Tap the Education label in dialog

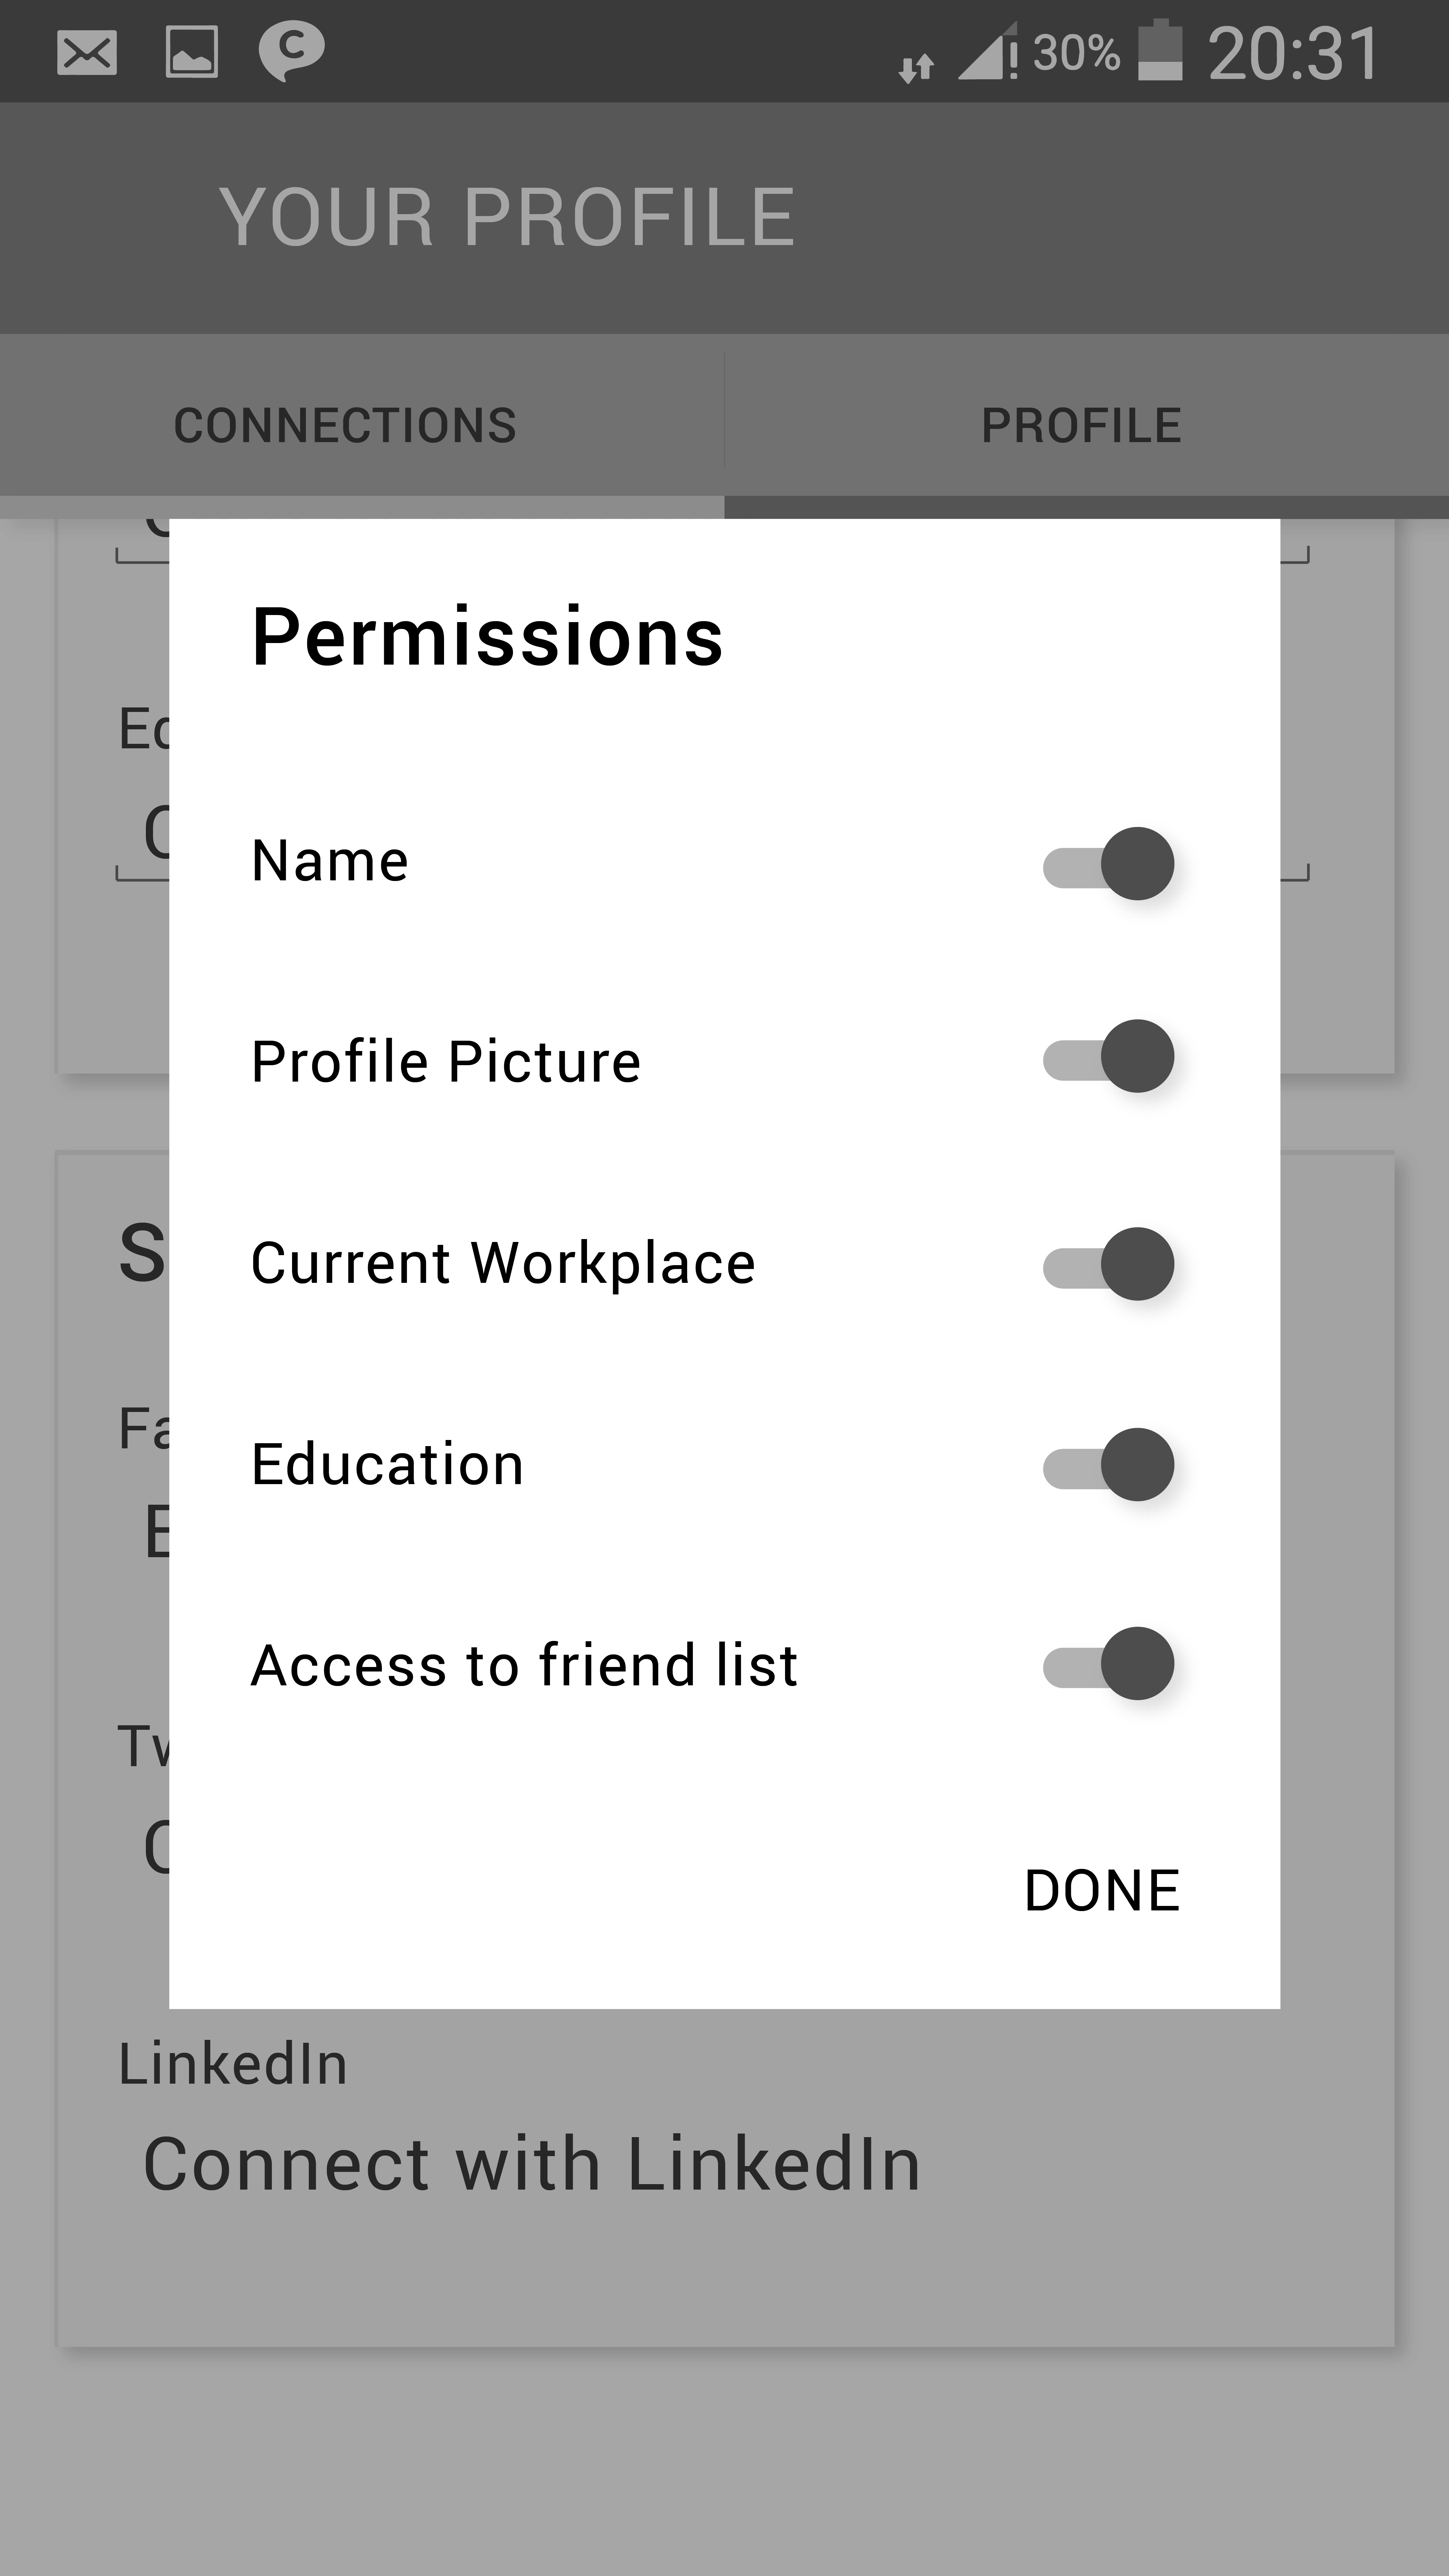coord(387,1465)
